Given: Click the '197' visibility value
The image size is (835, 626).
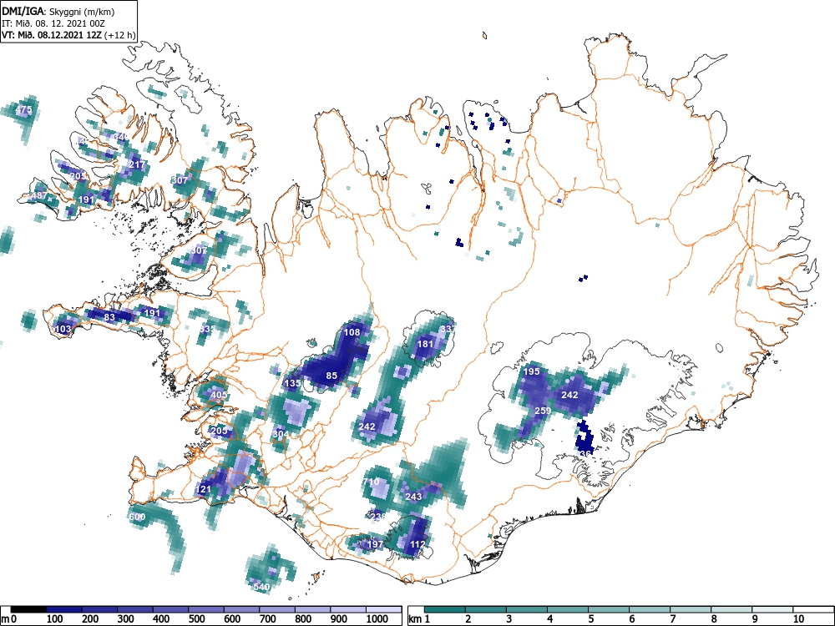Looking at the screenshot, I should tap(375, 544).
